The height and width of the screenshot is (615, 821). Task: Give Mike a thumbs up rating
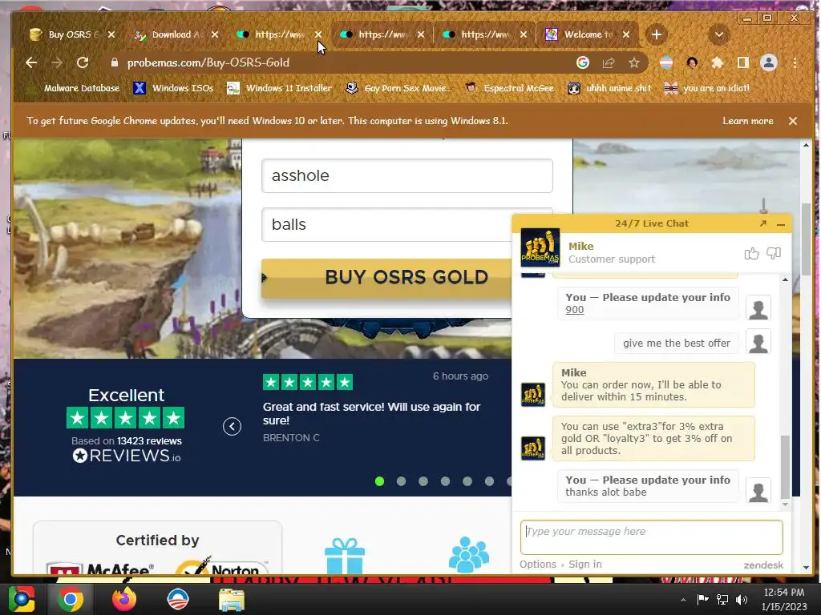coord(751,254)
